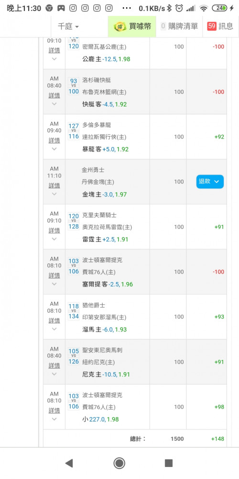The image size is (239, 479).
Task: Tap the Android back navigation triangle
Action: 69,463
